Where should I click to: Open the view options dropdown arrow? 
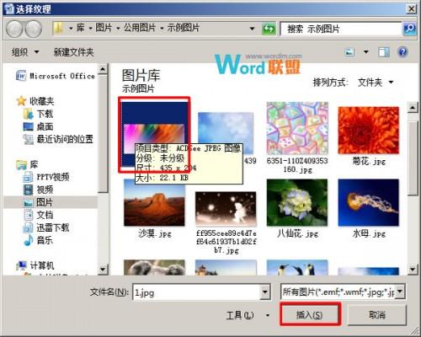pos(365,52)
